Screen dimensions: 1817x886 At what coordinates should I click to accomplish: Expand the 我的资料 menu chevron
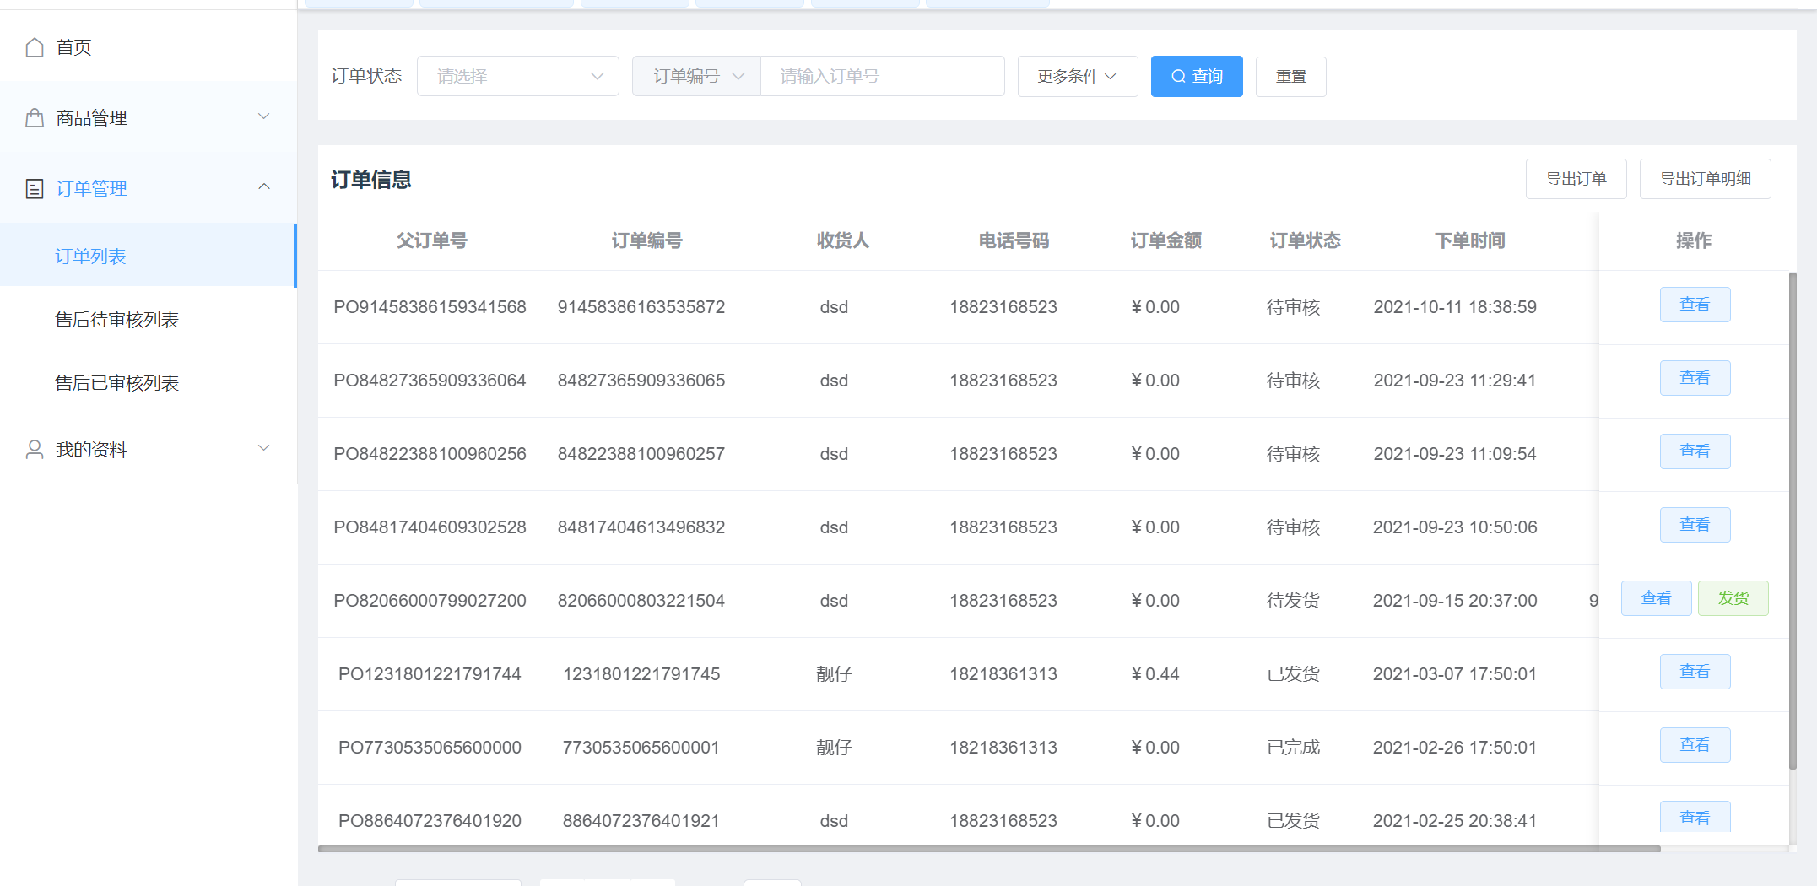pos(264,448)
